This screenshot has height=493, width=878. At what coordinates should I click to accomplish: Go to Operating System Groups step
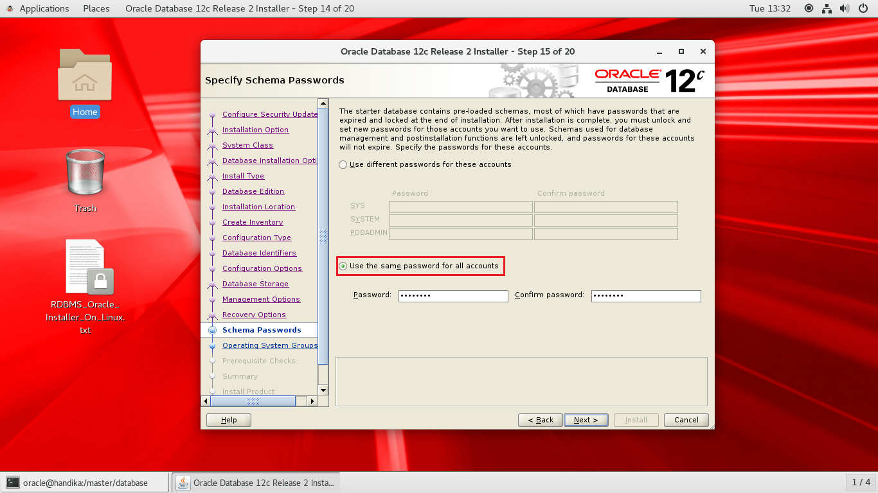270,345
